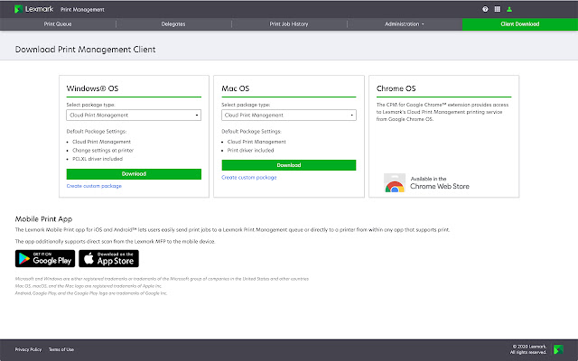Download the Windows OS client package
This screenshot has width=578, height=361.
pyautogui.click(x=134, y=173)
